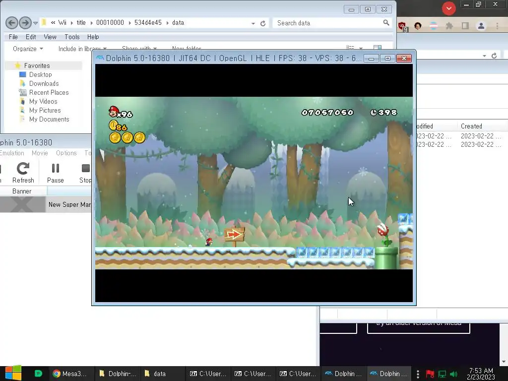Viewport: 508px width, 381px height.
Task: Open the Emulation menu in Dolphin
Action: coord(12,153)
